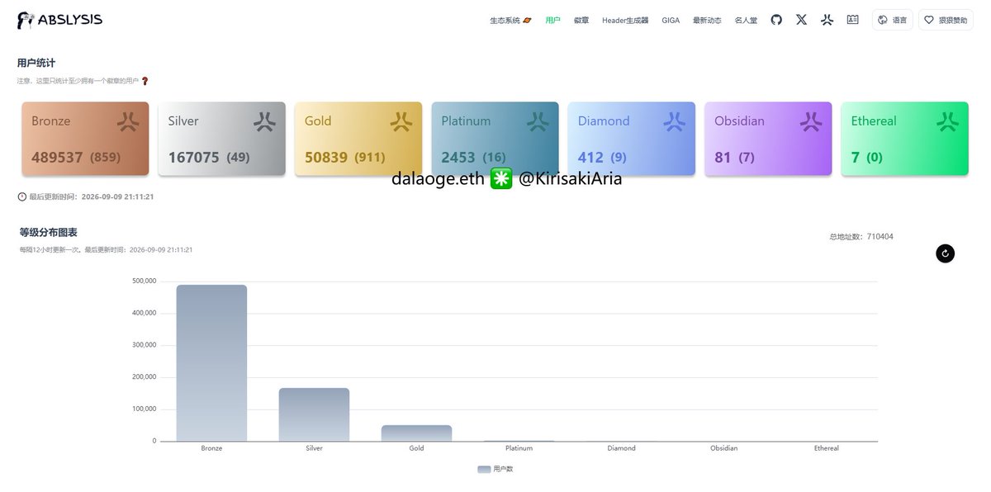
Task: Click the Ethereal card title text
Action: click(x=874, y=121)
